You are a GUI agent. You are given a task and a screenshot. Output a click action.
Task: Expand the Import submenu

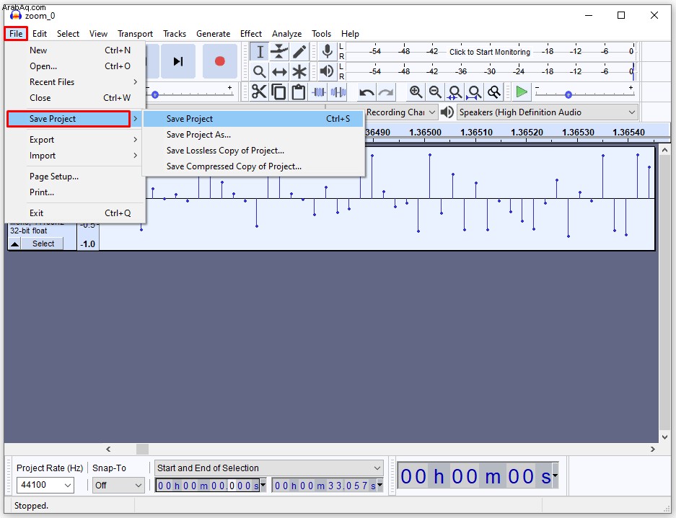click(x=75, y=156)
